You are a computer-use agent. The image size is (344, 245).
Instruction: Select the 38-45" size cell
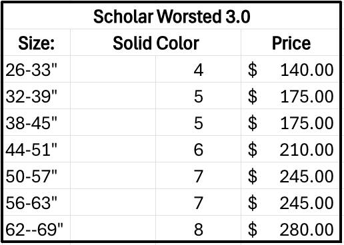(37, 122)
